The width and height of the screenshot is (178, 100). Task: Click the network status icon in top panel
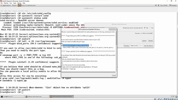coord(159,5)
